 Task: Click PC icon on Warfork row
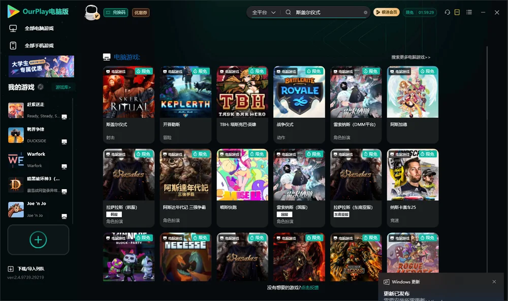pos(64,166)
